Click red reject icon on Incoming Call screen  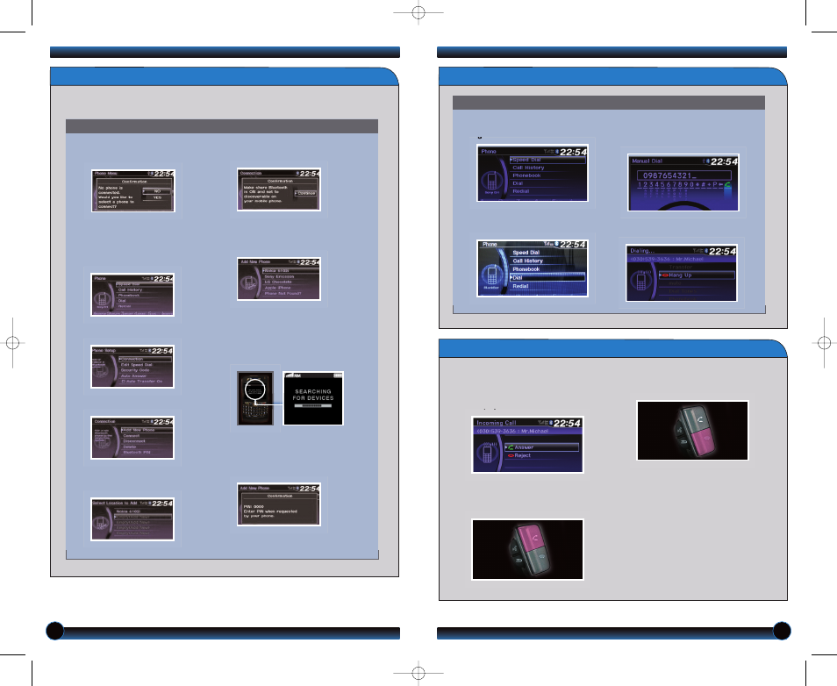[511, 455]
